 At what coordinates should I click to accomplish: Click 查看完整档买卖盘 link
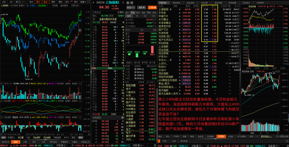(108, 19)
